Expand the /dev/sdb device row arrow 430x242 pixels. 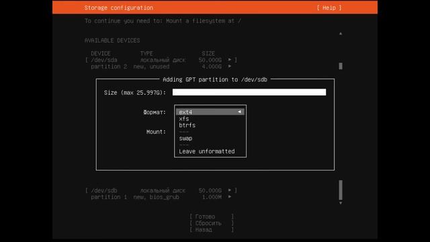(x=230, y=190)
